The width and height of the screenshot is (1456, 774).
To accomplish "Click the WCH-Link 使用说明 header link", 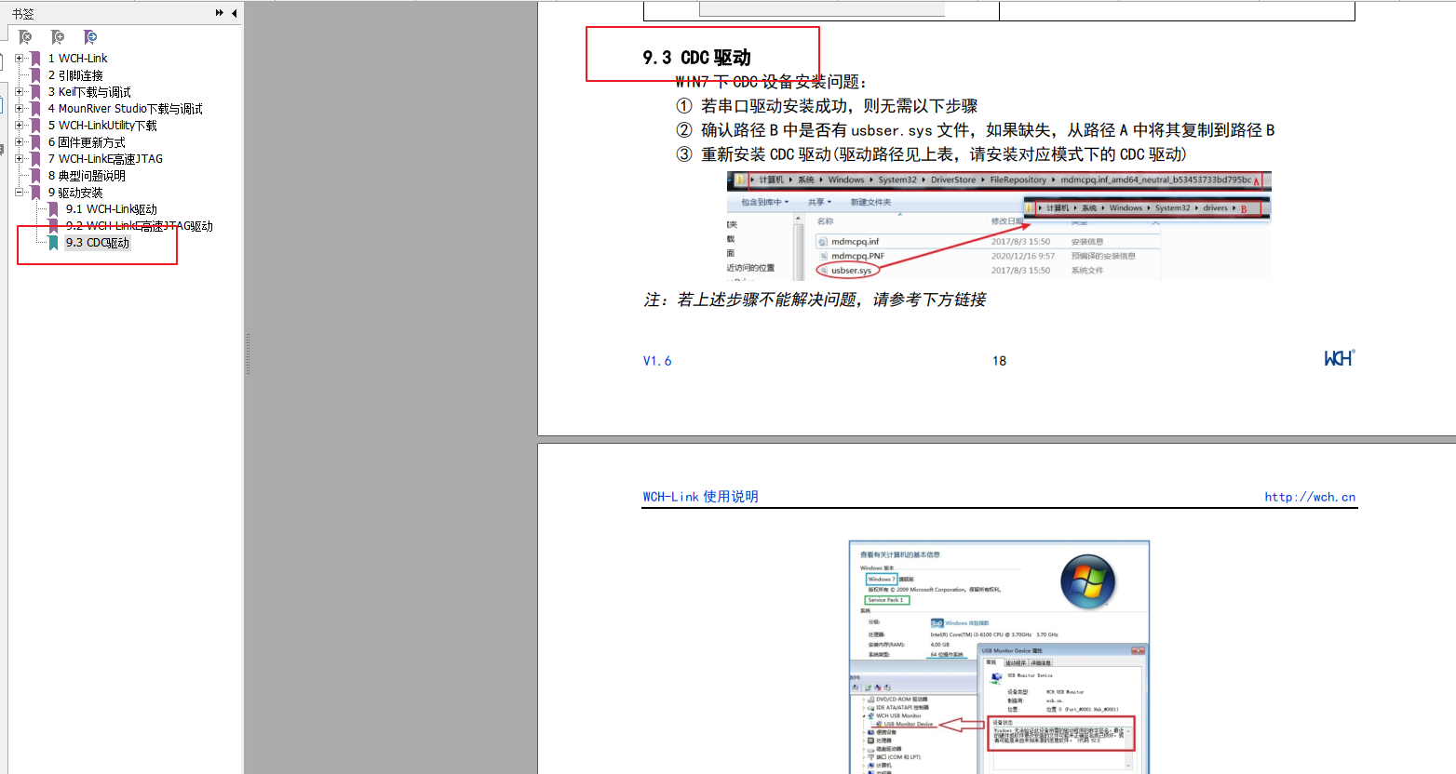I will pos(700,497).
